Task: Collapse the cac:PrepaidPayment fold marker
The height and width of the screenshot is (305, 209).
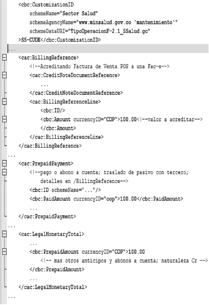Action: click(4, 163)
